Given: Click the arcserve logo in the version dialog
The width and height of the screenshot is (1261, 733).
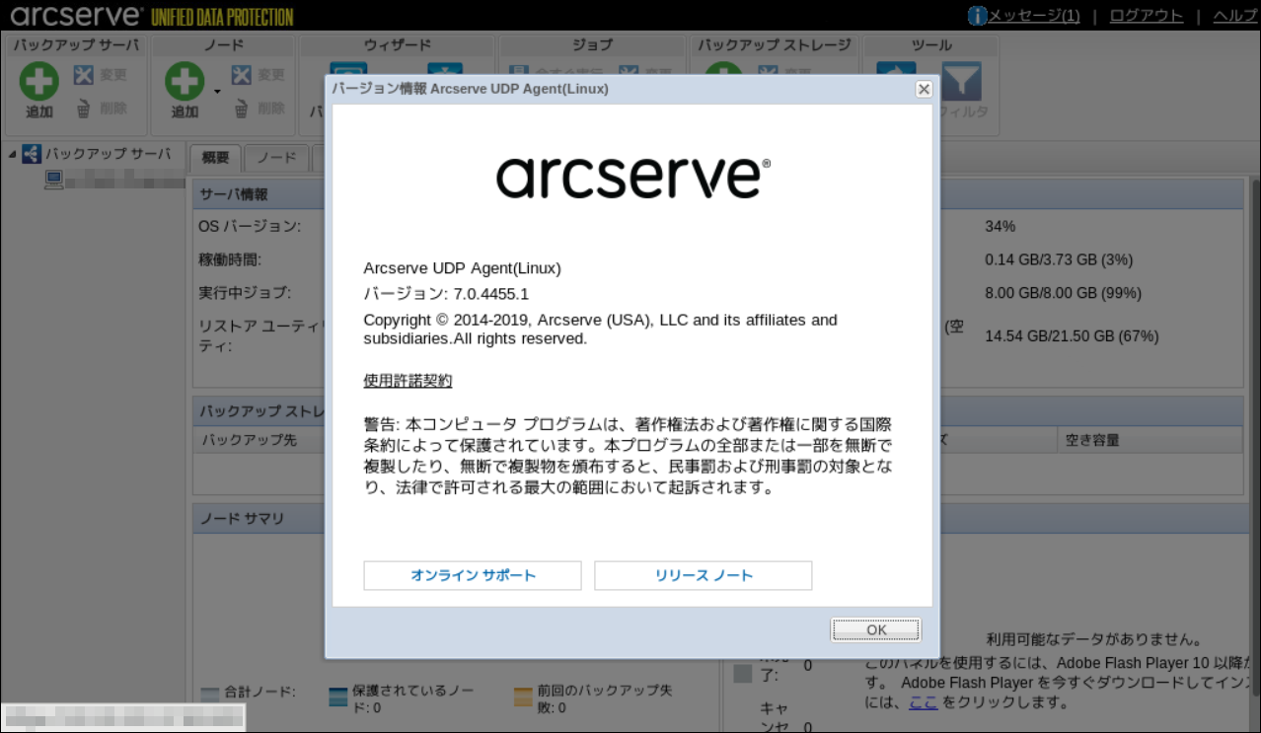Looking at the screenshot, I should pyautogui.click(x=632, y=177).
